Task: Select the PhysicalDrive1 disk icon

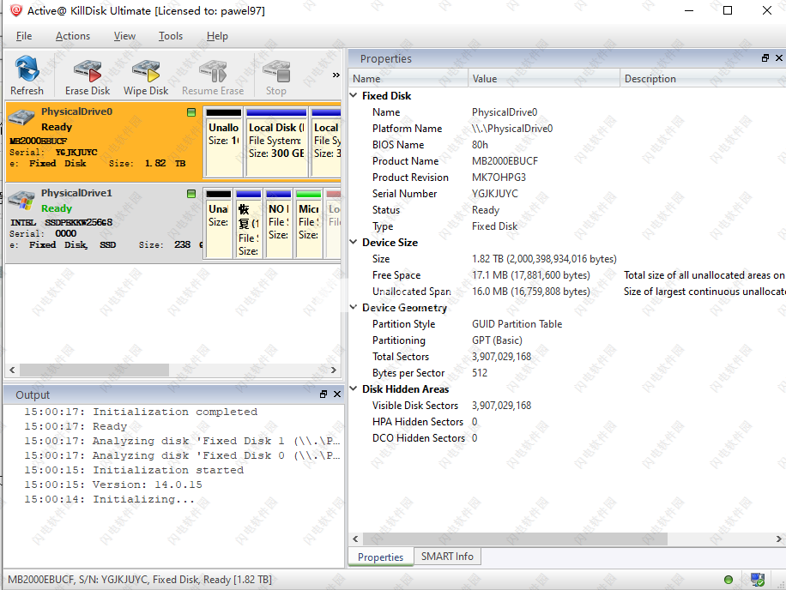Action: tap(21, 199)
